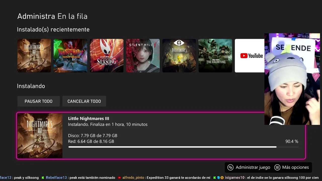Click the PAUSAR TODO button
This screenshot has width=322, height=181.
38,101
